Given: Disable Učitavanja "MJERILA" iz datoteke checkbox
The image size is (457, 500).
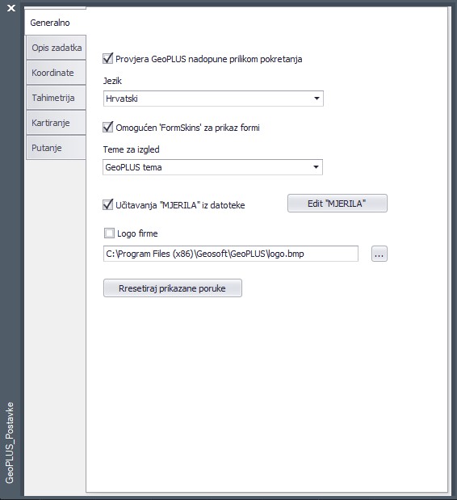Looking at the screenshot, I should click(x=107, y=204).
